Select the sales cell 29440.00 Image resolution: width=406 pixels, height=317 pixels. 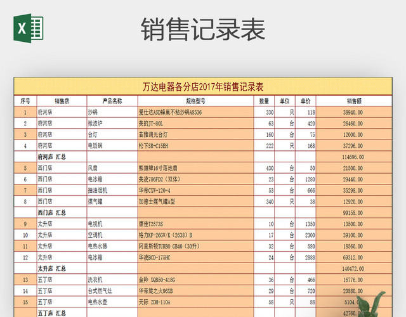click(354, 179)
